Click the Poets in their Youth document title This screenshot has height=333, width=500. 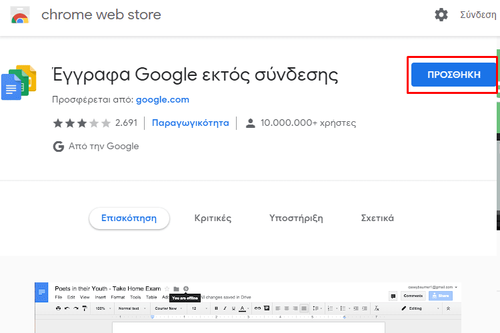[108, 288]
